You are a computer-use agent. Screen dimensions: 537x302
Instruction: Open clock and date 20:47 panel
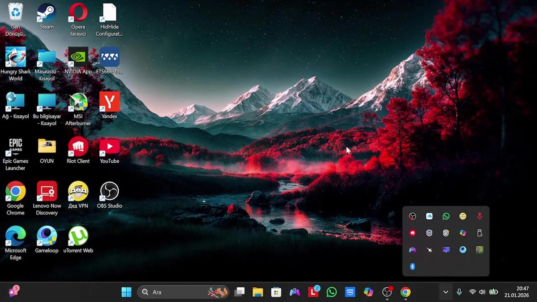[x=516, y=292]
